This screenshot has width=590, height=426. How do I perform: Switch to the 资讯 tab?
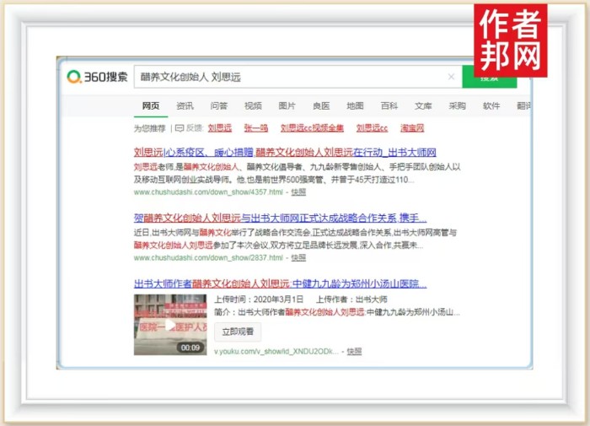point(185,106)
